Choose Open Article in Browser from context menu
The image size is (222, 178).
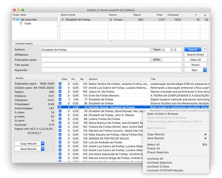tap(163, 114)
